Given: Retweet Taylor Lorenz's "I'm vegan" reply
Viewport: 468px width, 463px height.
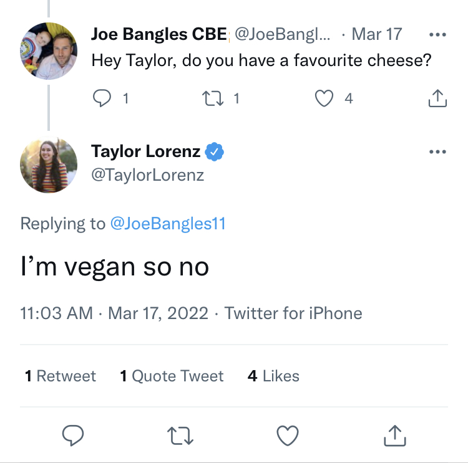Looking at the screenshot, I should pyautogui.click(x=180, y=436).
